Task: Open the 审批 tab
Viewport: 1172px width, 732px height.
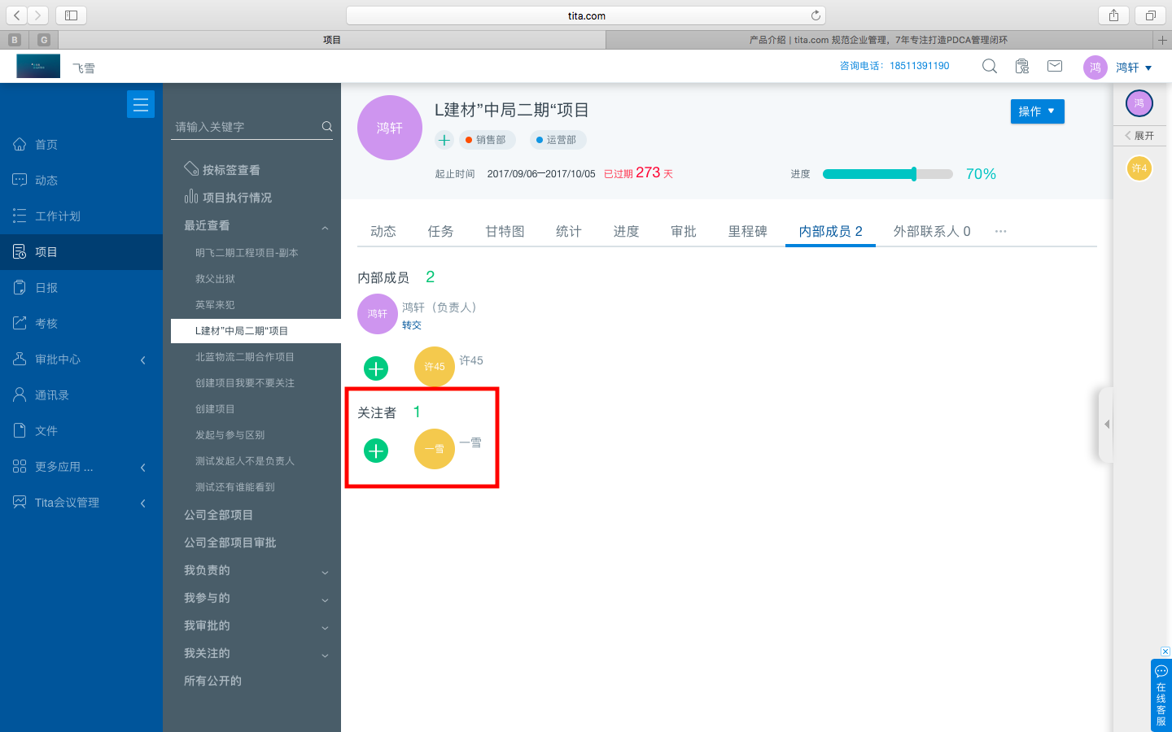Action: 683,232
